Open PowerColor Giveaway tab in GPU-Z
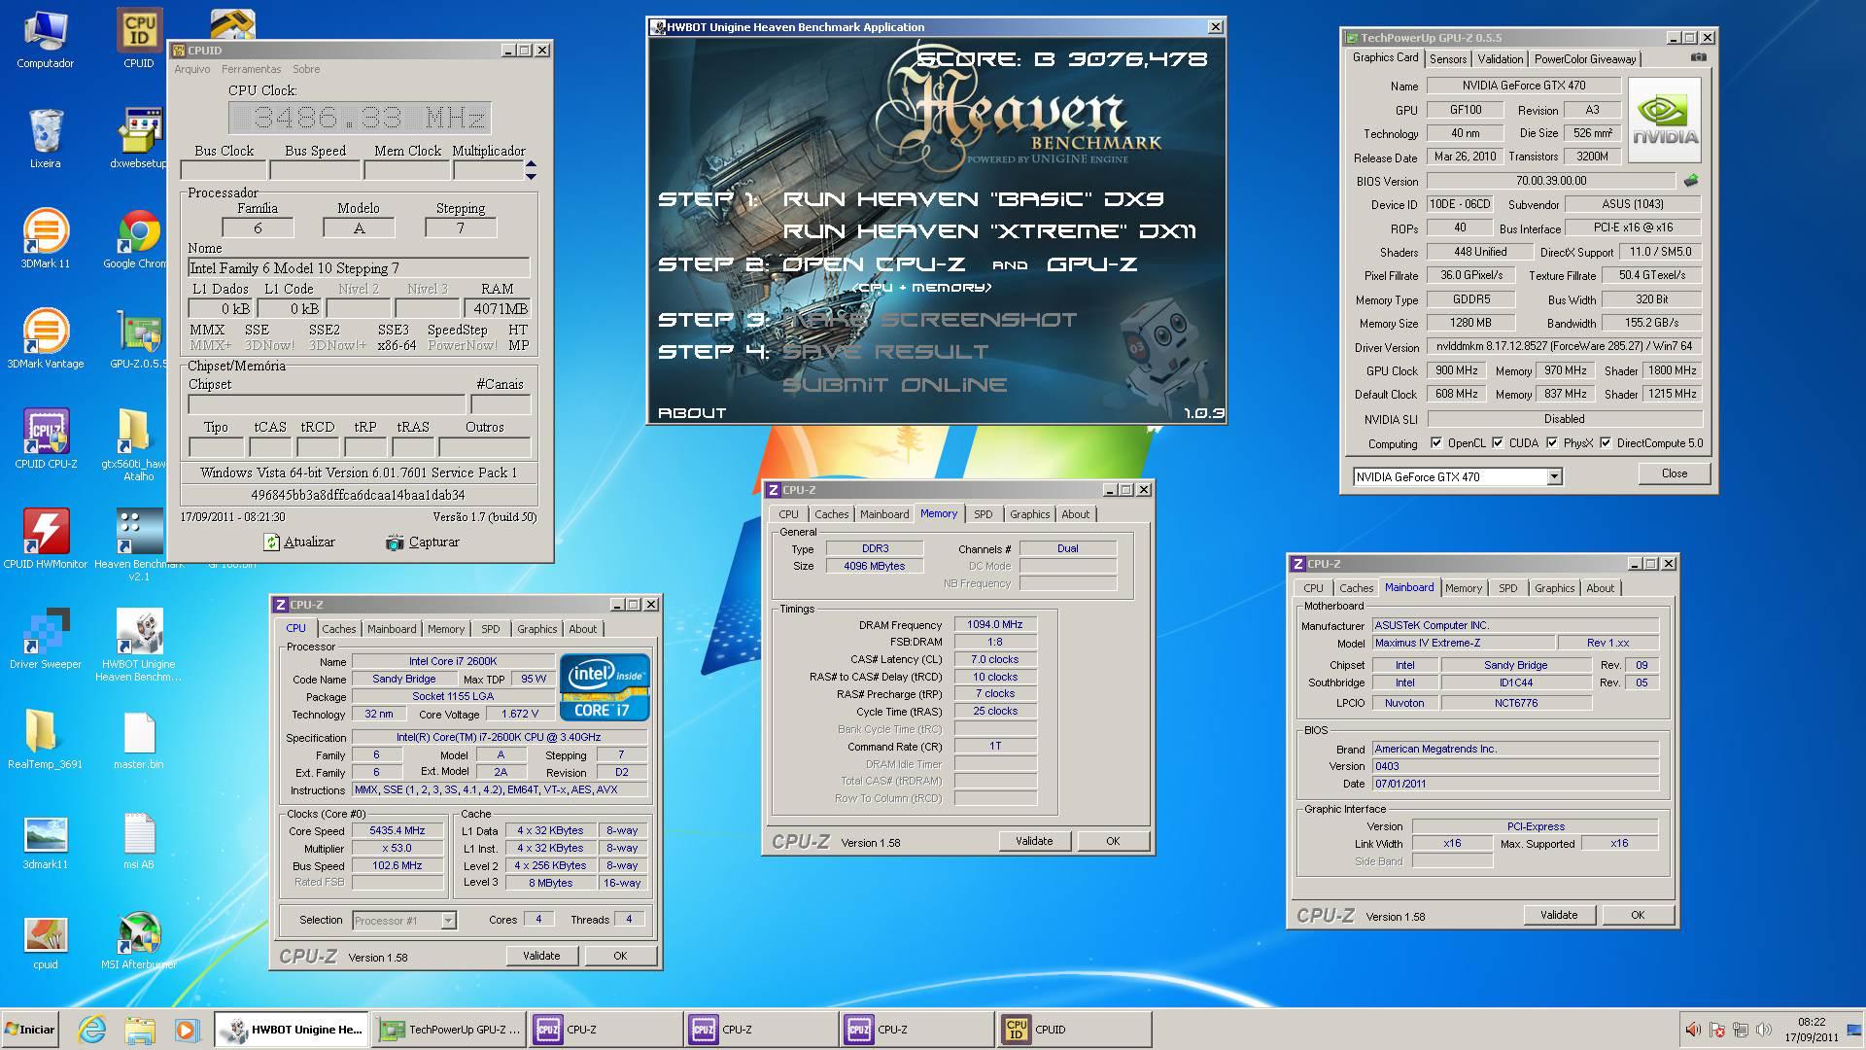The image size is (1866, 1050). coord(1585,59)
